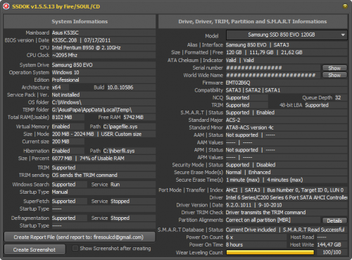Click the SSDOK app icon in title bar
Image resolution: width=352 pixels, height=260 pixels.
pos(6,6)
